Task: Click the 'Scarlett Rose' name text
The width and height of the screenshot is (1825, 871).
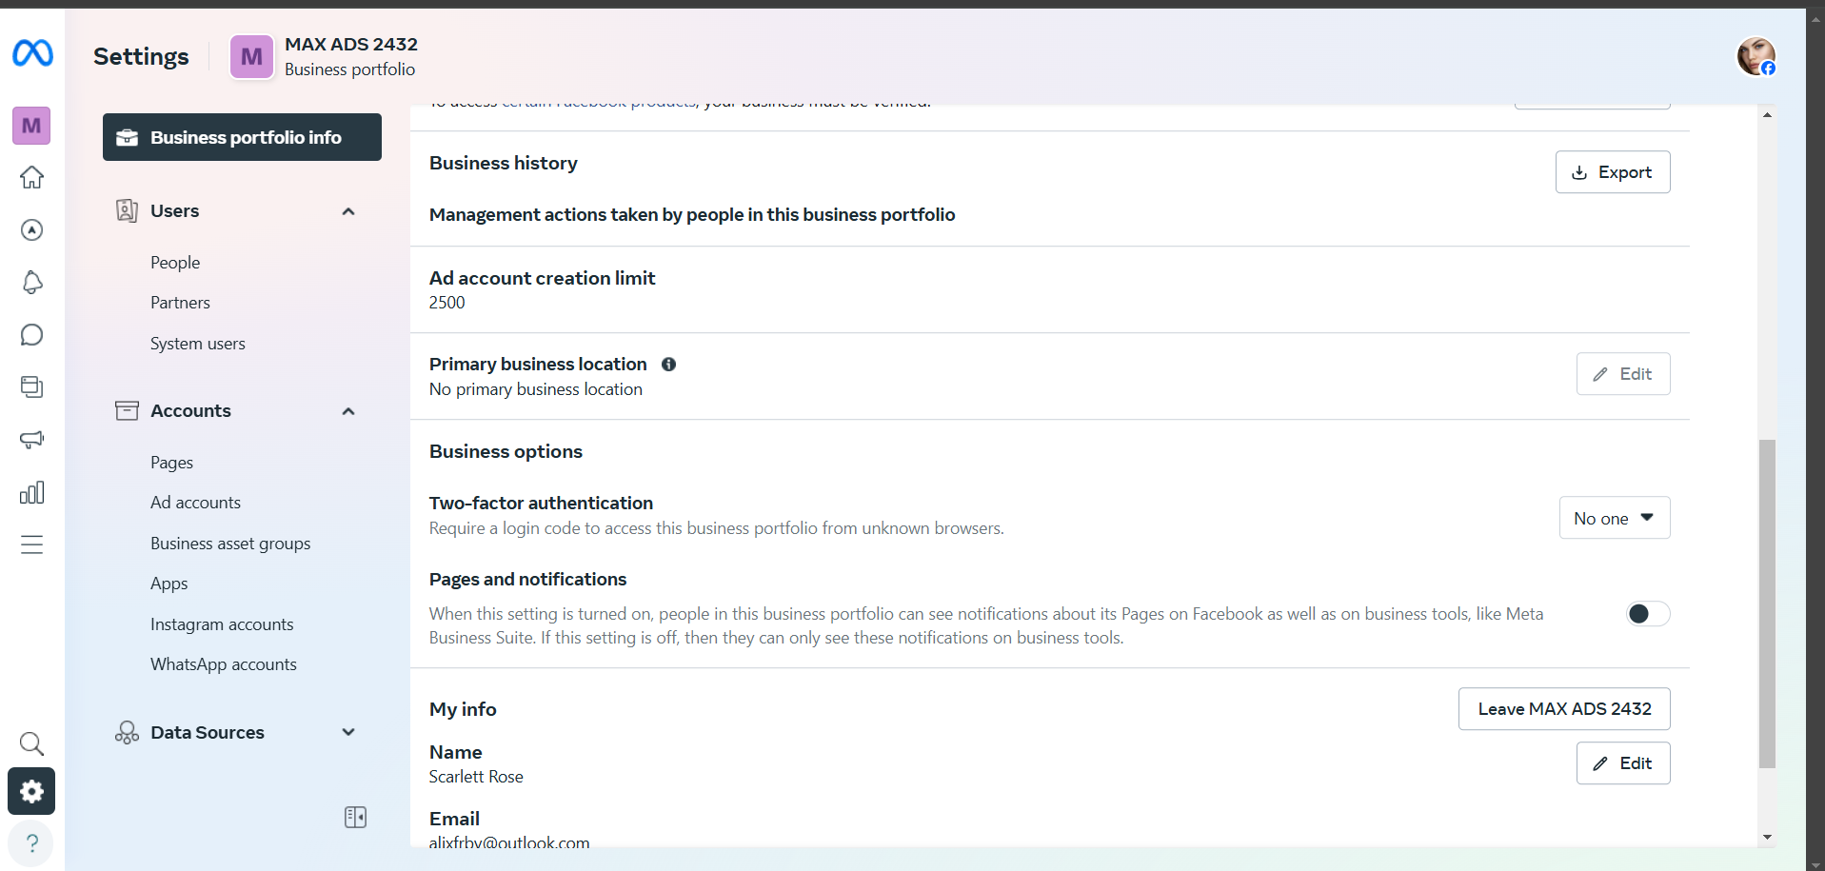Action: click(476, 777)
